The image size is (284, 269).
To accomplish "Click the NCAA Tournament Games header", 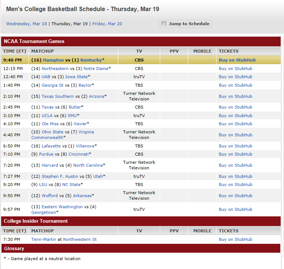I will [x=141, y=41].
